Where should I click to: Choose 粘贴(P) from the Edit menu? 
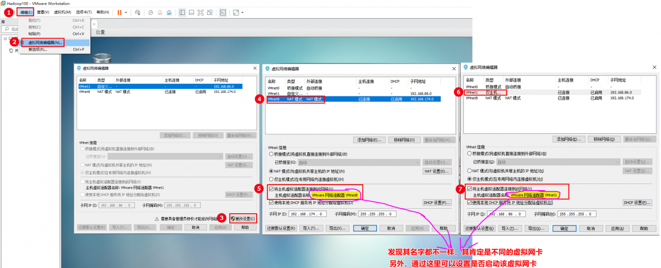[54, 34]
